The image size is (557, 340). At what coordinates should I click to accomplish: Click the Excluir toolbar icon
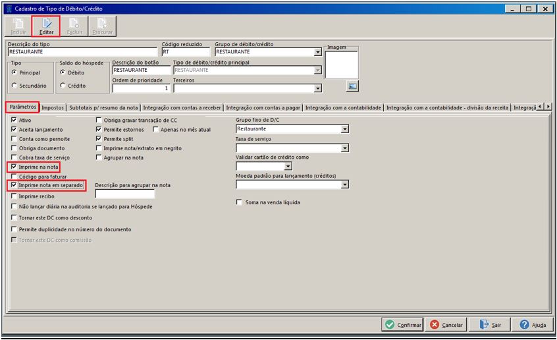(74, 26)
